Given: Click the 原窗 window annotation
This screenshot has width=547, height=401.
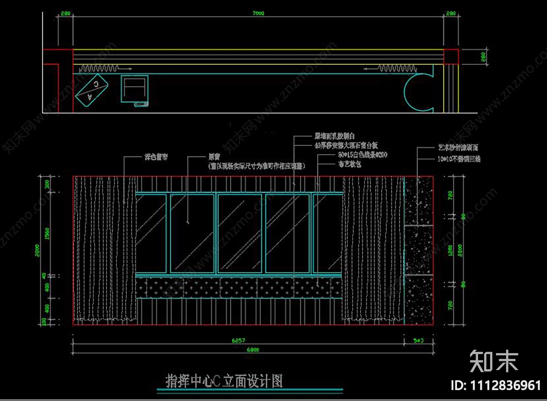Looking at the screenshot, I should click(214, 158).
